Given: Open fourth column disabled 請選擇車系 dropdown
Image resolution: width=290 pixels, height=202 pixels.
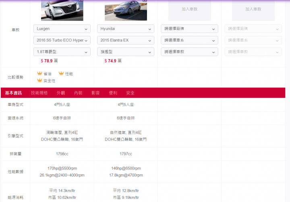Looking at the screenshot, I should click(253, 40).
